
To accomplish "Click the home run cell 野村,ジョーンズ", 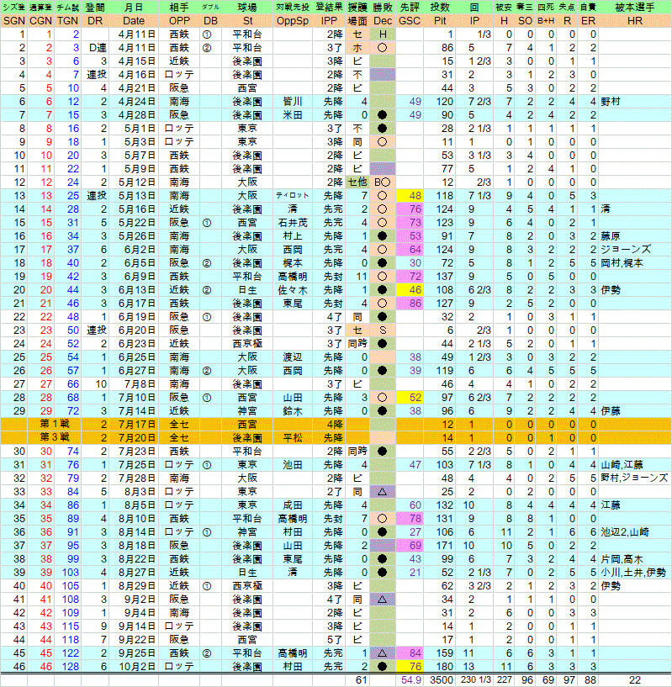I will pyautogui.click(x=635, y=478).
